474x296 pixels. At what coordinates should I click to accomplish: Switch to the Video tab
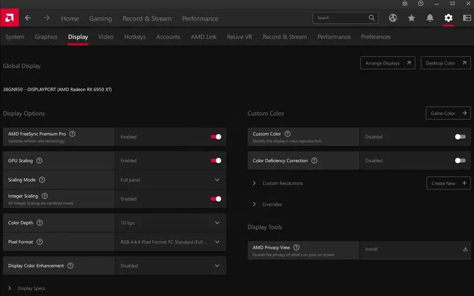pos(106,37)
